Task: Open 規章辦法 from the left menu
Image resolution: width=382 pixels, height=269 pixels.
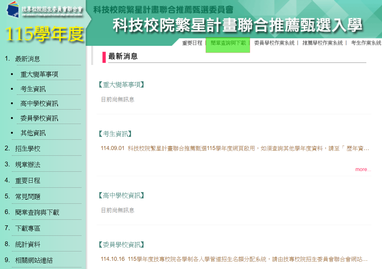Action: tap(28, 165)
